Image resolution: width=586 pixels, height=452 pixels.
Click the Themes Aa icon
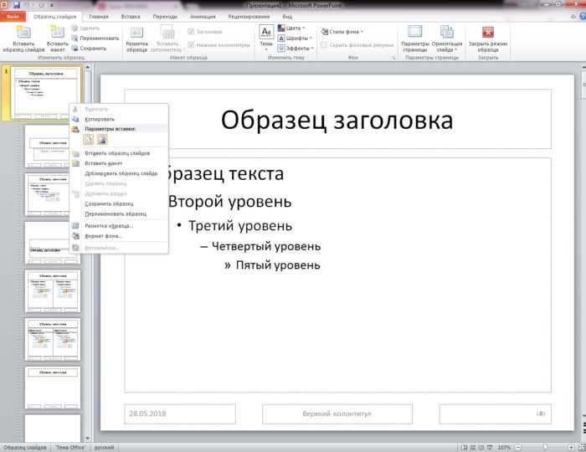tap(266, 32)
